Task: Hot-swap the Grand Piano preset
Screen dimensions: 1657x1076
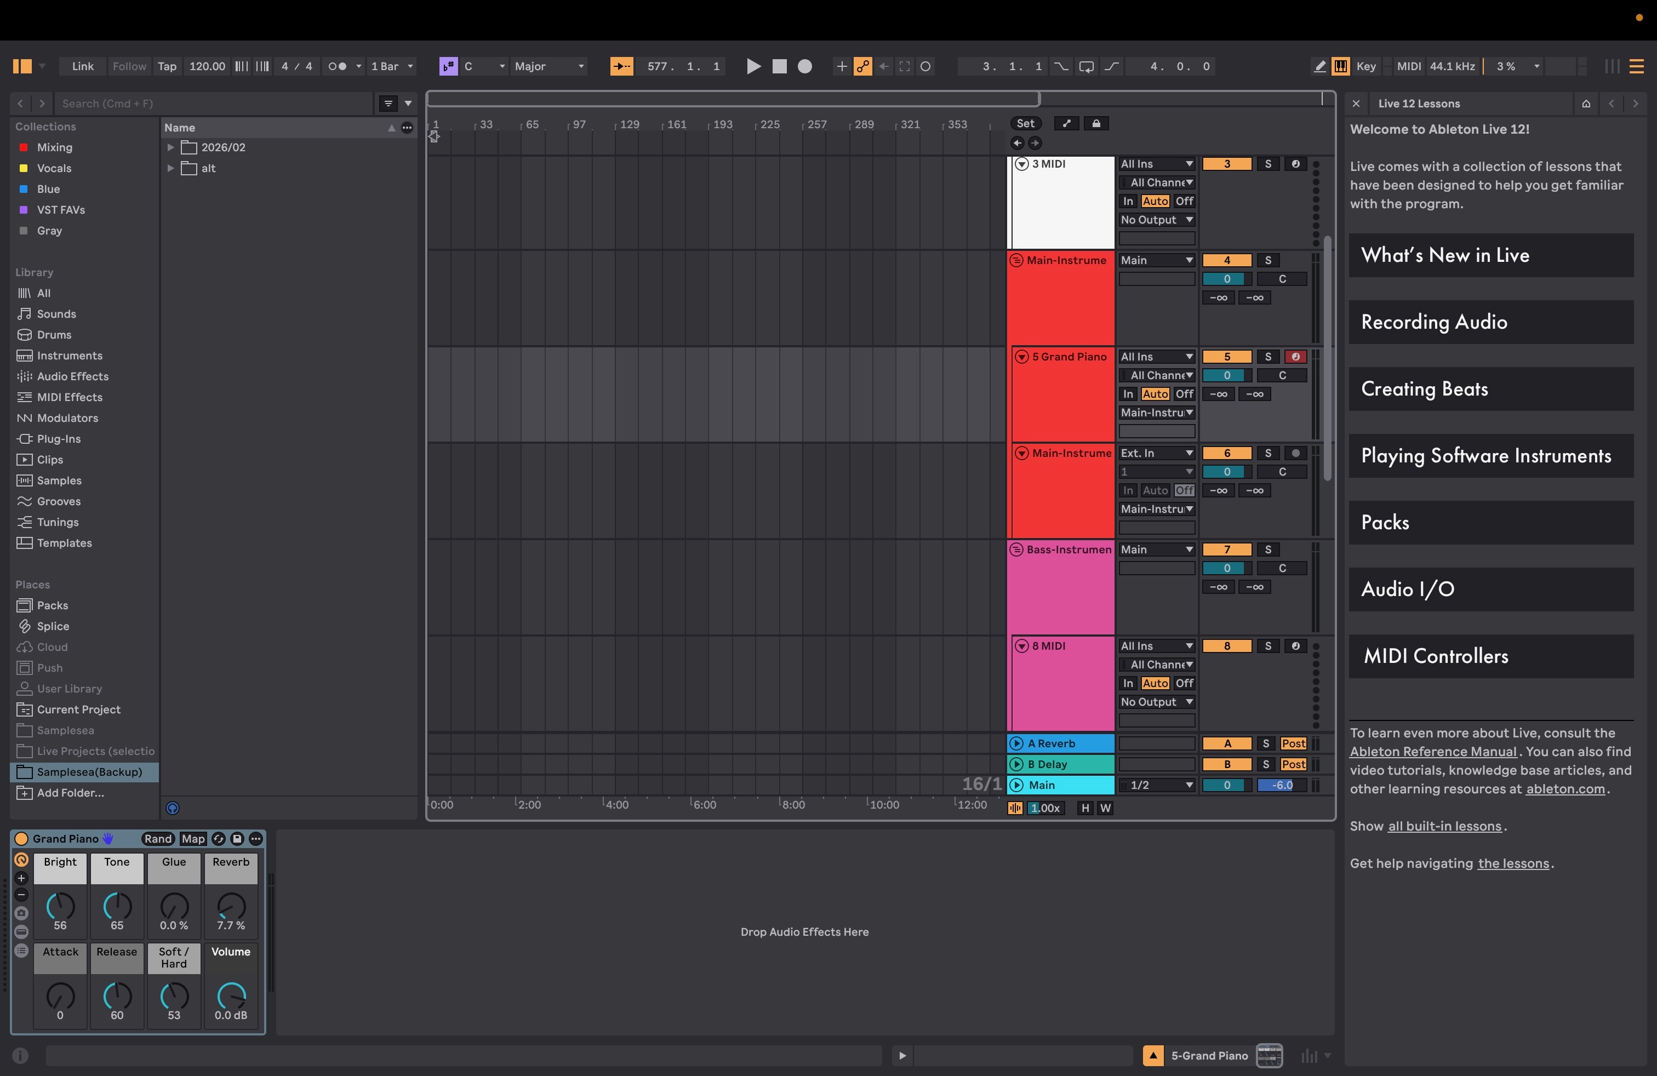Action: [218, 839]
